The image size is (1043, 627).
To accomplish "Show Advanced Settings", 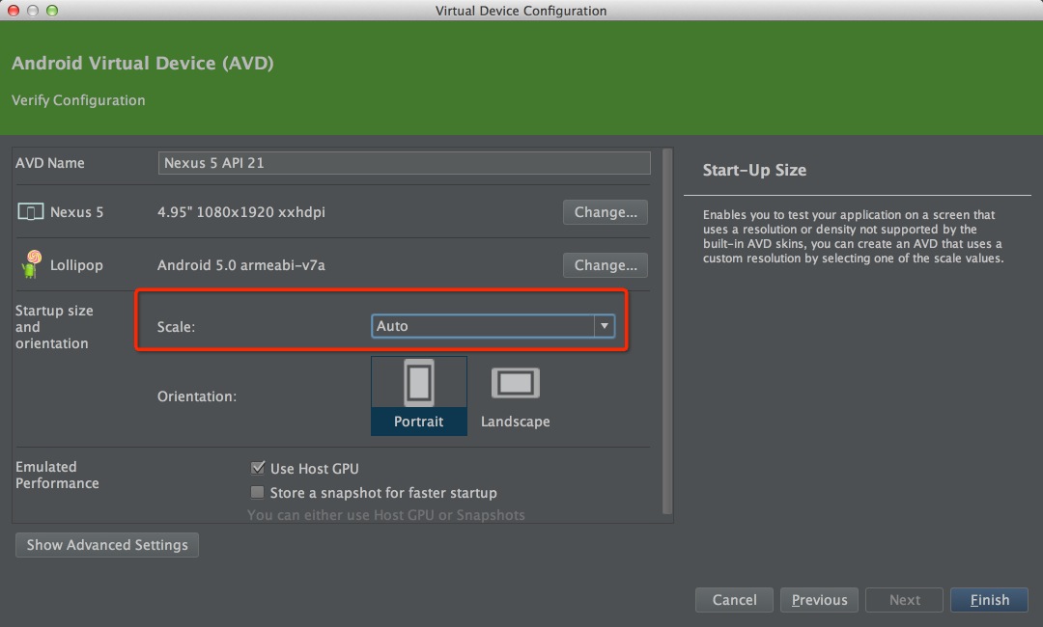I will click(x=107, y=545).
